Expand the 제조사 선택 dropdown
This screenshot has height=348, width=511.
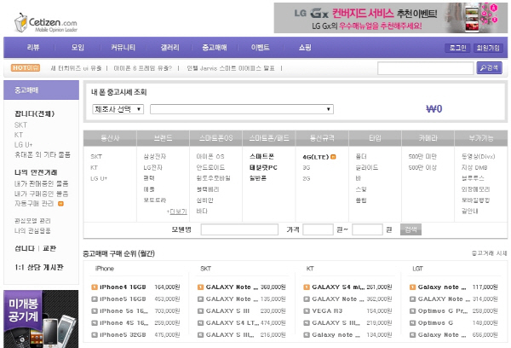pos(118,109)
